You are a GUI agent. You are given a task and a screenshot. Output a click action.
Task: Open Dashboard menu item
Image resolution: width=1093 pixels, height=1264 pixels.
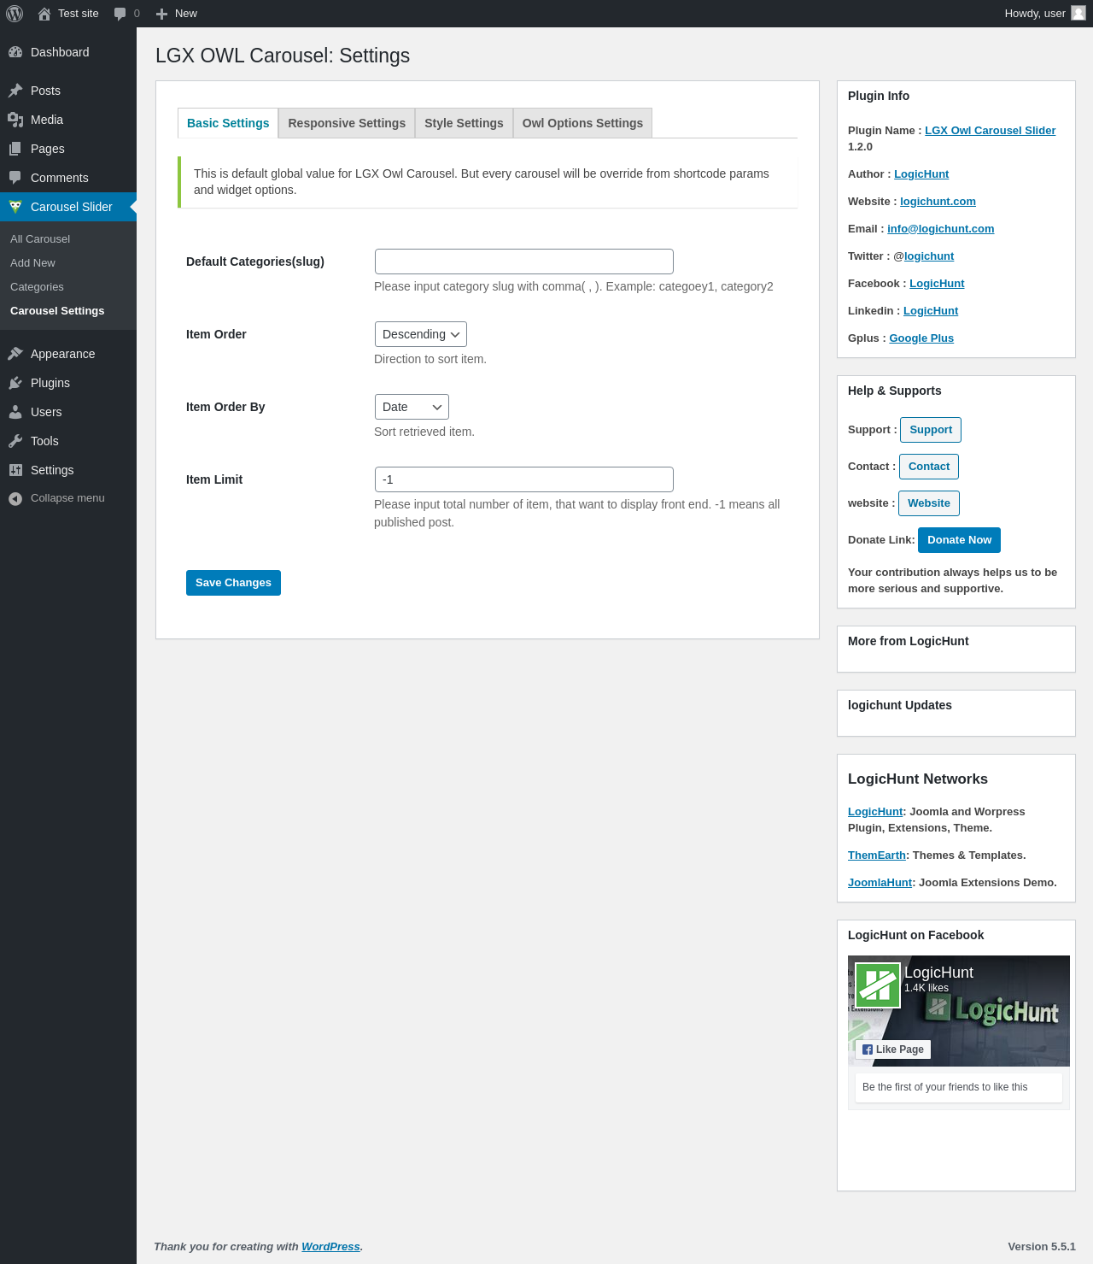[68, 52]
